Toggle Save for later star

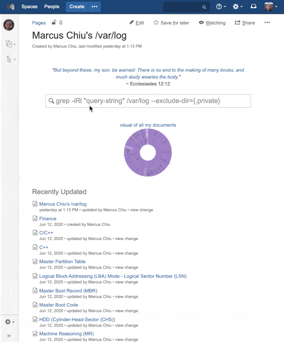tap(171, 23)
